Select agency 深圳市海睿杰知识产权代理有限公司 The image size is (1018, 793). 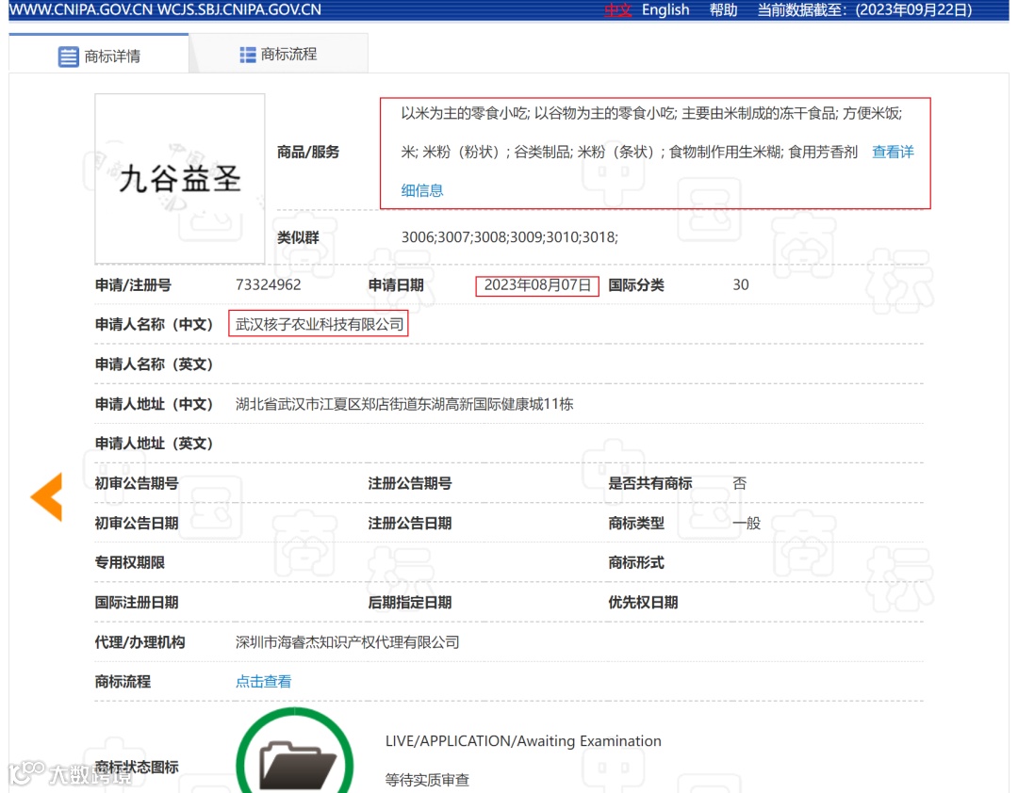point(347,642)
